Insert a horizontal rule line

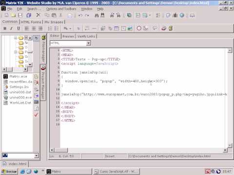pos(94,29)
